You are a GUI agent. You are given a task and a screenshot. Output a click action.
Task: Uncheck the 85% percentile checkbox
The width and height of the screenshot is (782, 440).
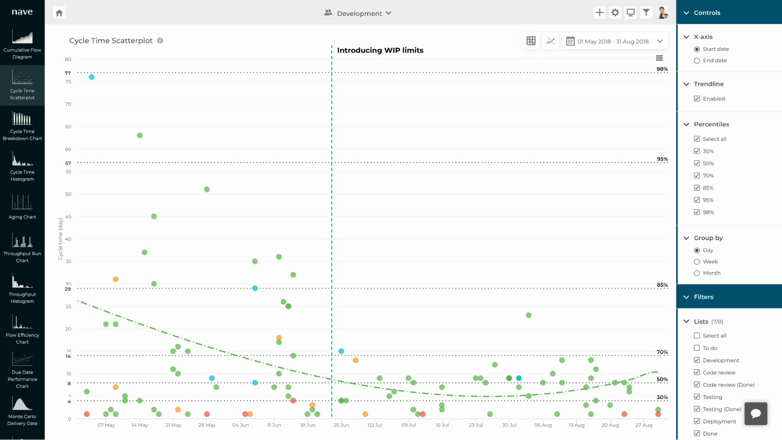[697, 188]
